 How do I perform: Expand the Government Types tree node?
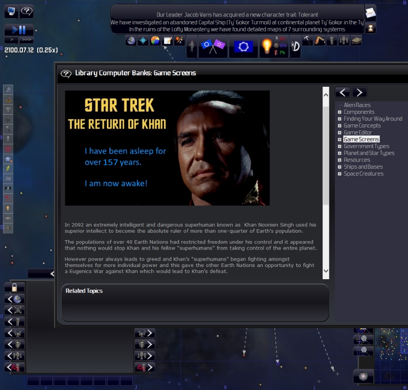pos(340,146)
